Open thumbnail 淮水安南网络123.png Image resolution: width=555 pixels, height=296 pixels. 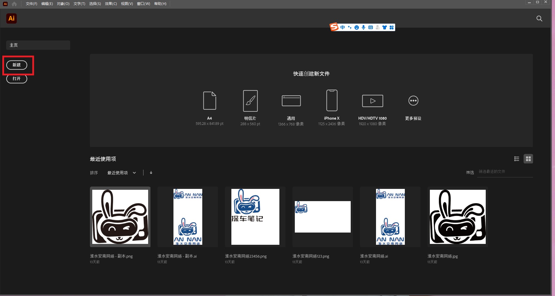tap(323, 217)
